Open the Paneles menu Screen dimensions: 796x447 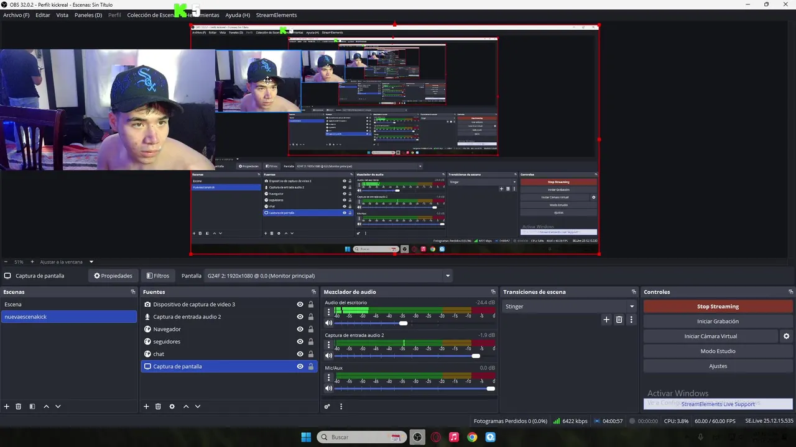(x=88, y=15)
